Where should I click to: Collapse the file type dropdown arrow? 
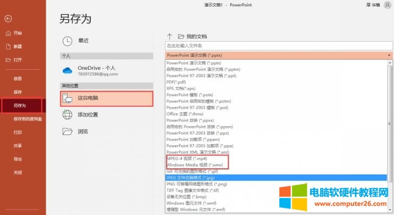click(x=389, y=55)
